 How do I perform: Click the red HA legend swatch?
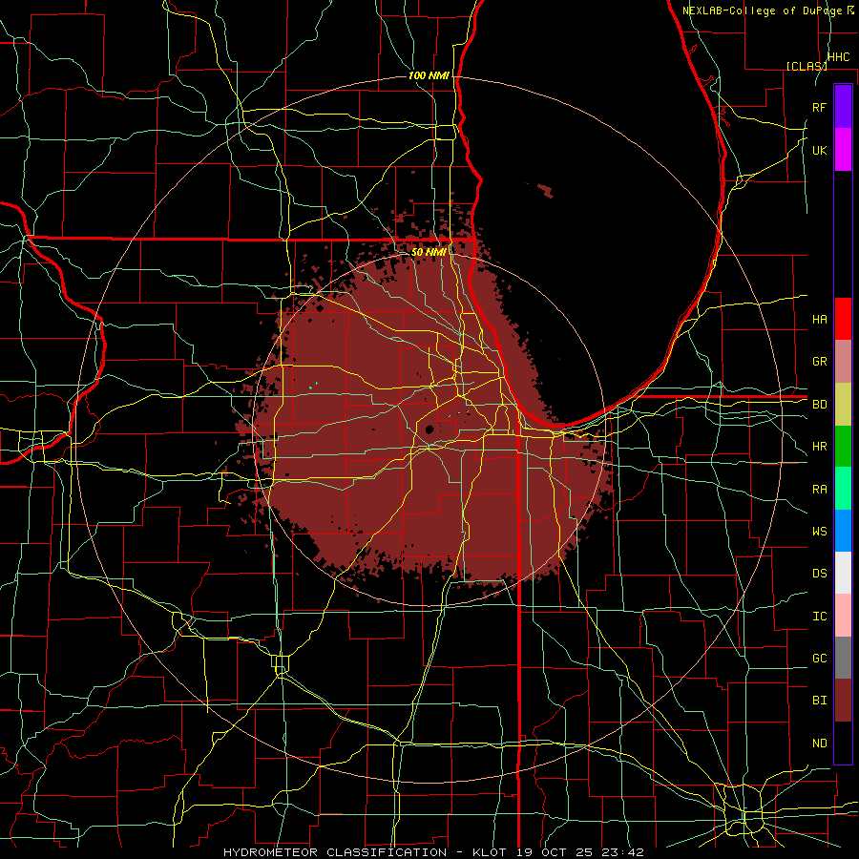pos(843,319)
